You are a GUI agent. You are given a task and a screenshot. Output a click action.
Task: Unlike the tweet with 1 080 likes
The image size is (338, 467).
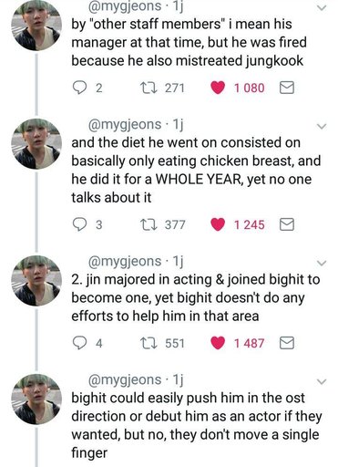(x=218, y=88)
